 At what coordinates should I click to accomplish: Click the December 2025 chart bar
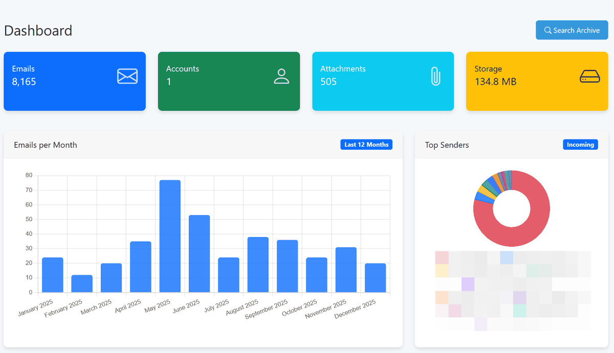point(375,278)
